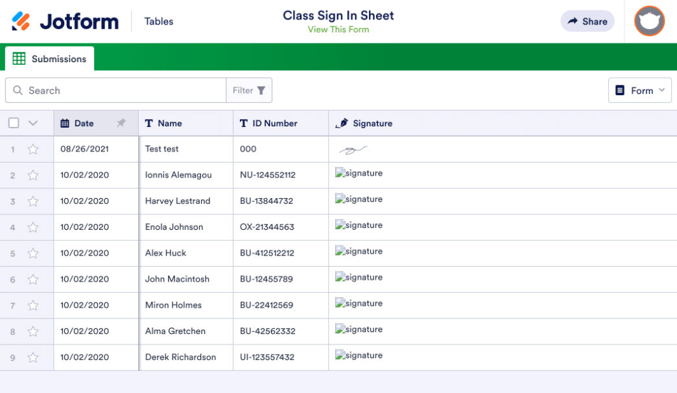Click the T icon on the Name column
This screenshot has width=677, height=393.
[148, 122]
